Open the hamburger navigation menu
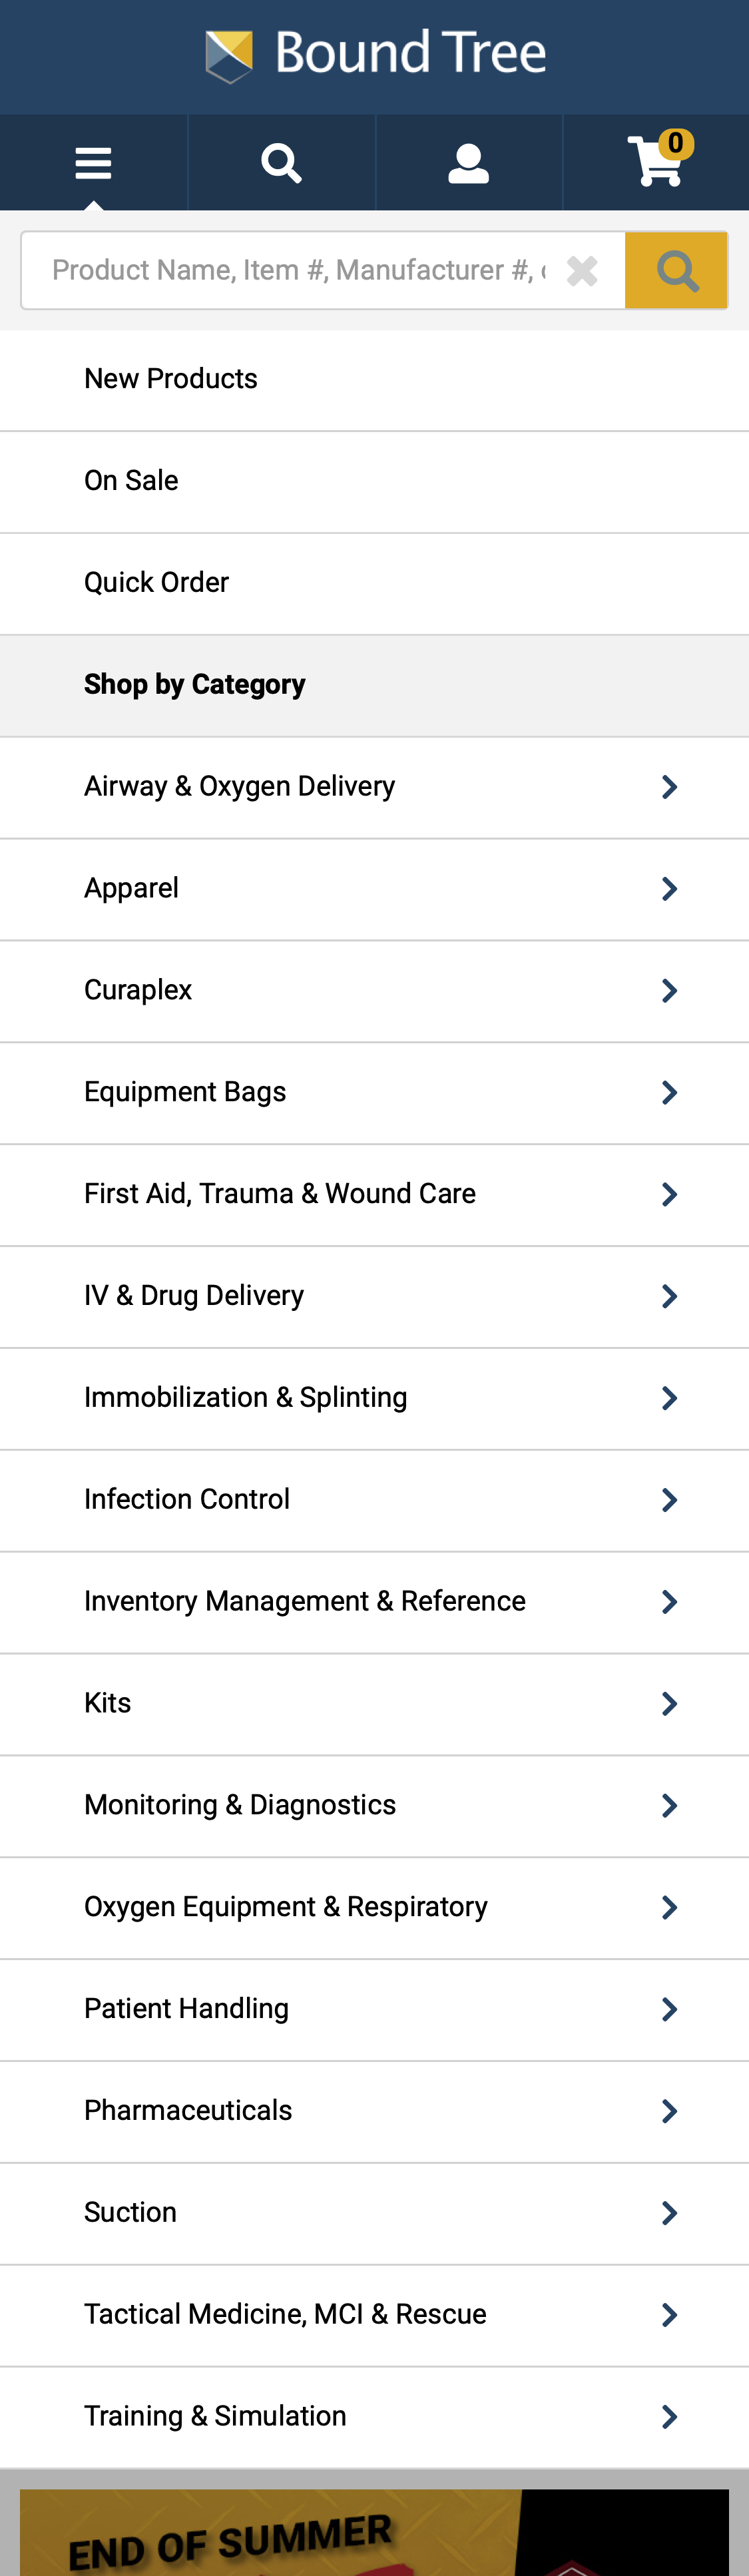Image resolution: width=749 pixels, height=2576 pixels. pos(93,162)
